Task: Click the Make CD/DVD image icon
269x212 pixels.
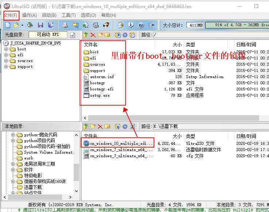Action: coord(65,25)
